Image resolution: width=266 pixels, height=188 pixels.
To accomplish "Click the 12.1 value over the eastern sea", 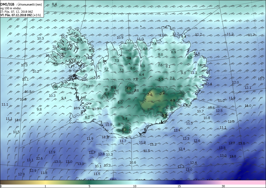I will [x=248, y=88].
